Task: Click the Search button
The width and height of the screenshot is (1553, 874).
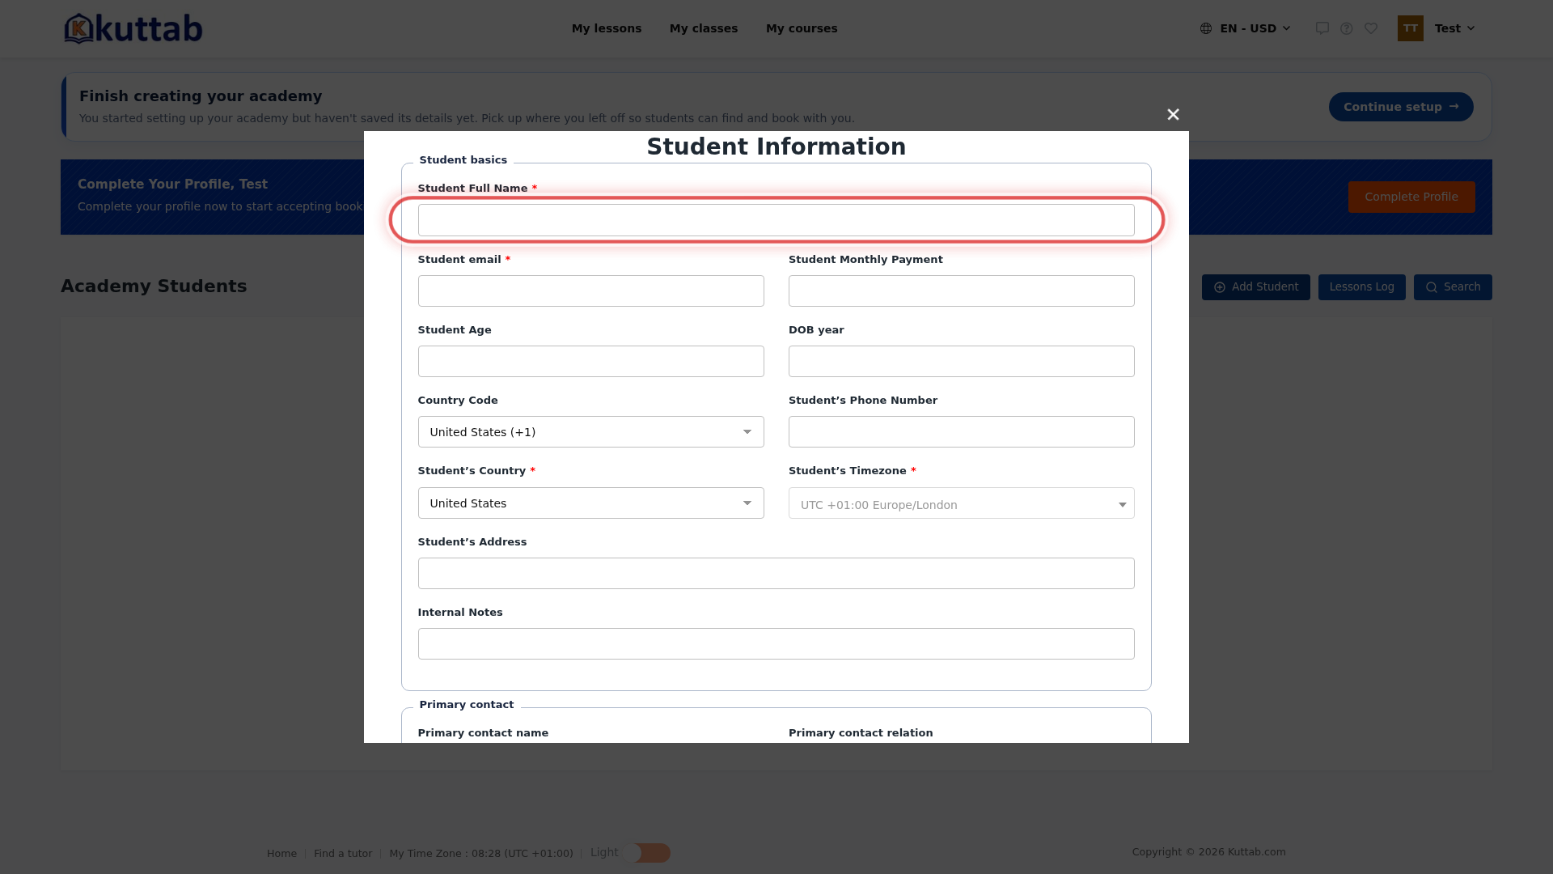Action: click(1453, 287)
